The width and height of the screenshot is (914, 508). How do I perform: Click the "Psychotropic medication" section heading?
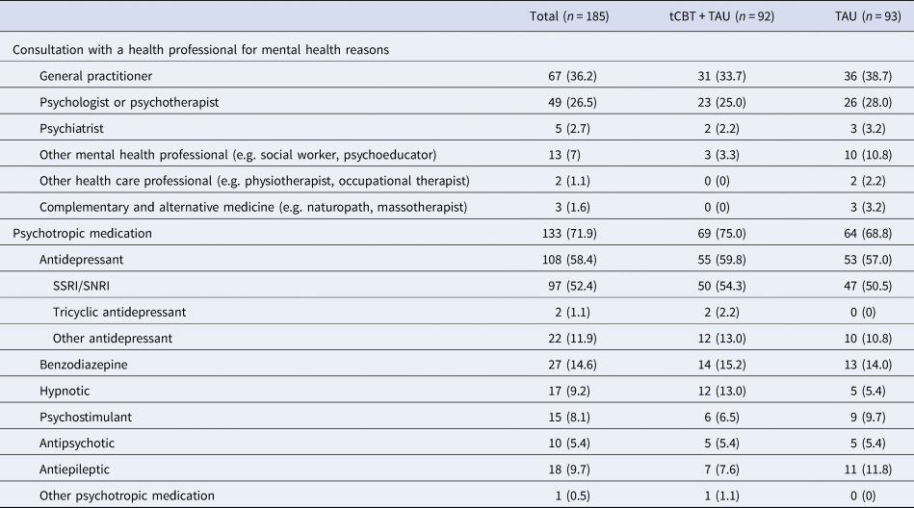(x=83, y=233)
